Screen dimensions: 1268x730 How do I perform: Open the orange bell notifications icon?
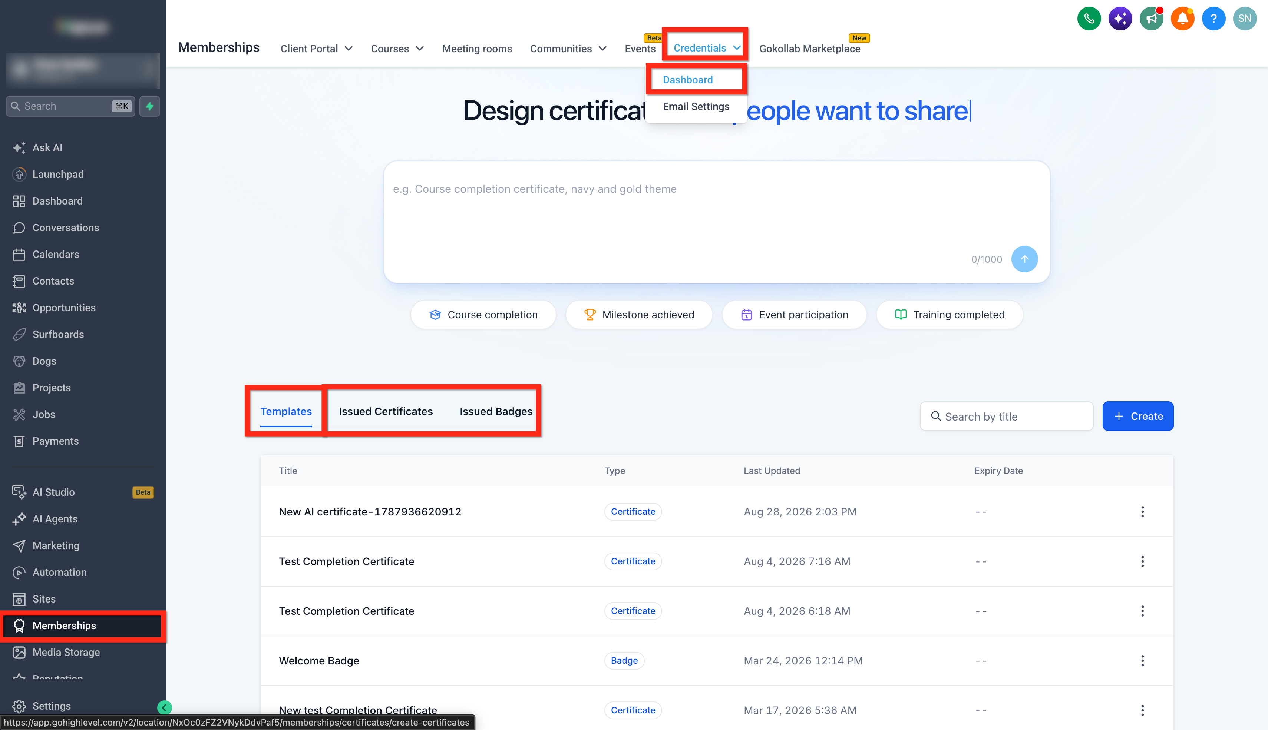[1182, 19]
